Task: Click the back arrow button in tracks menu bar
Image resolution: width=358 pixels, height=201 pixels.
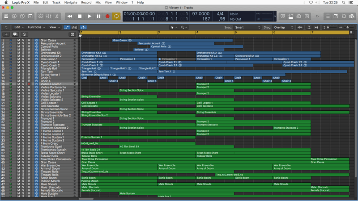Action: [x=6, y=27]
